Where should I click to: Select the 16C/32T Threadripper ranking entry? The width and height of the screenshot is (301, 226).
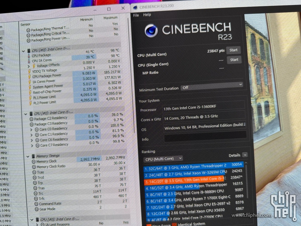tap(193, 186)
